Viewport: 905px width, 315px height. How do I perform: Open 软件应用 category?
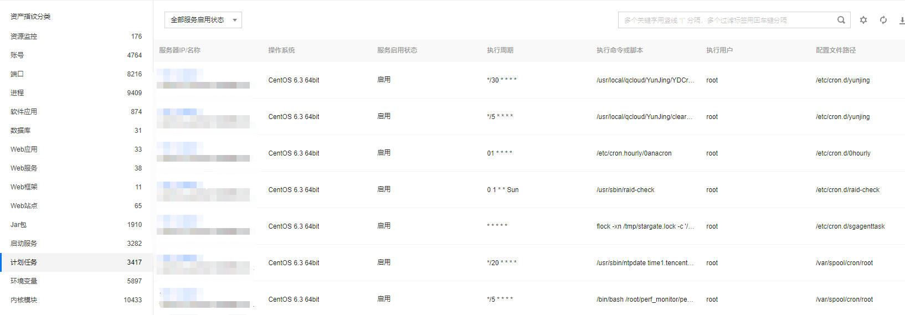point(24,112)
